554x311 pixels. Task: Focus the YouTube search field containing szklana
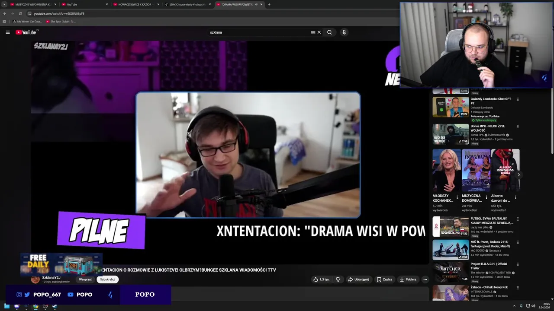click(x=260, y=32)
